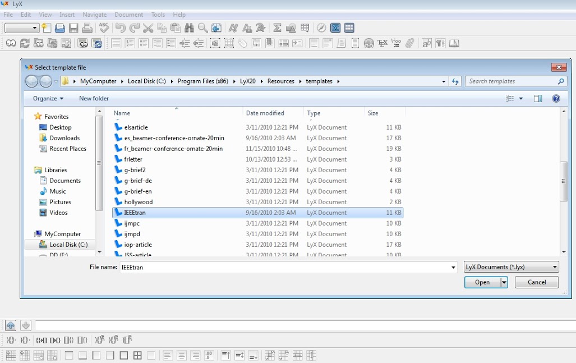
Task: Click the Update view refresh arrows icon
Action: pos(25,43)
